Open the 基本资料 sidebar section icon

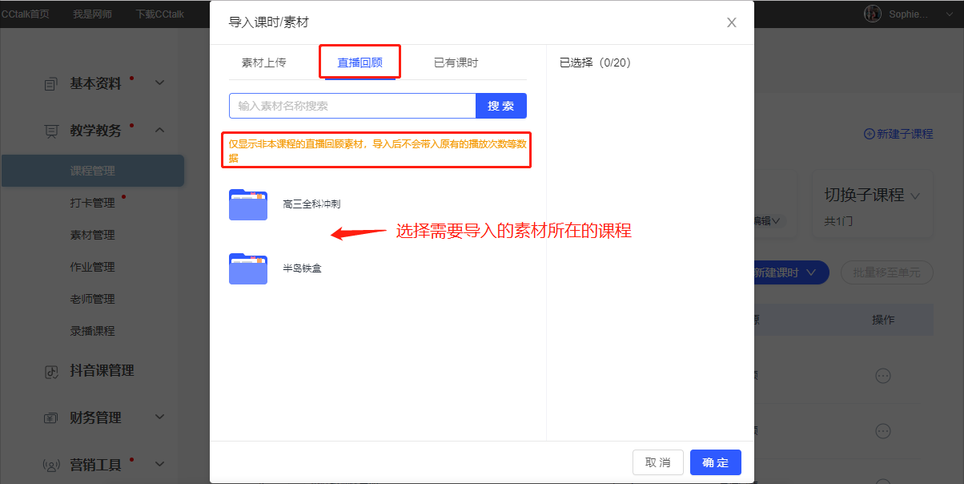pos(50,82)
